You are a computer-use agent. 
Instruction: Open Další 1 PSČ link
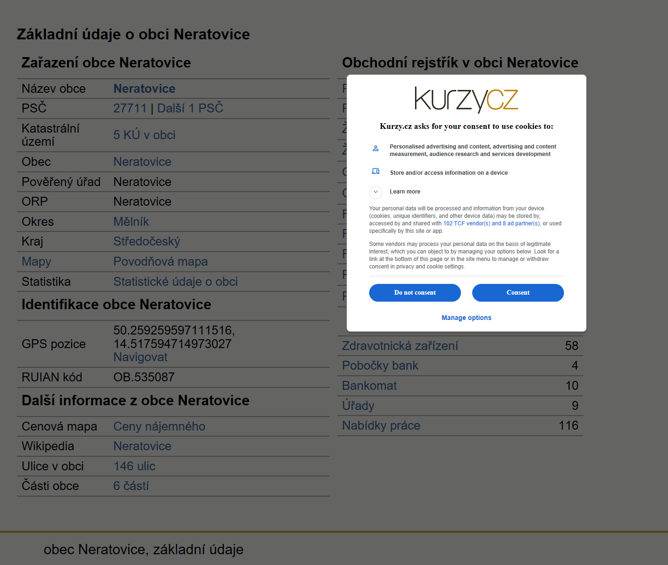(190, 108)
